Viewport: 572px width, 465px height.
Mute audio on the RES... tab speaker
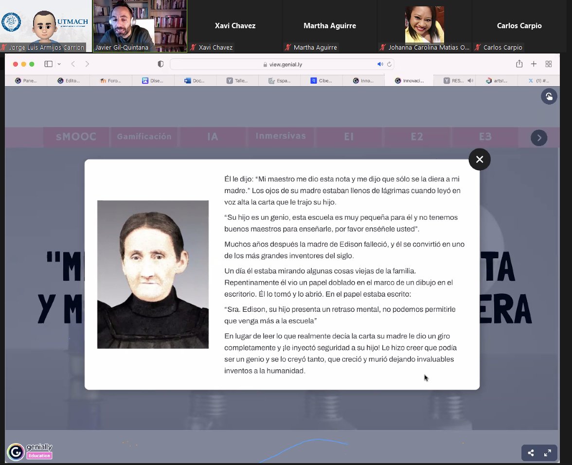pos(470,81)
